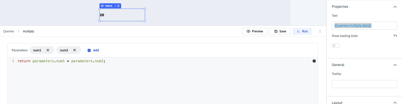Click the expand code editor icon
This screenshot has width=402, height=104.
314,61
